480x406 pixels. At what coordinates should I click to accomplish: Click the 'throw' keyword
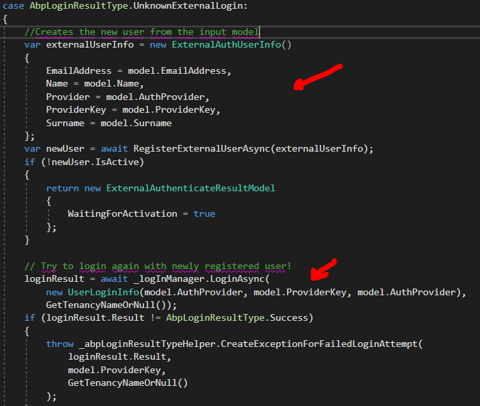pos(60,344)
